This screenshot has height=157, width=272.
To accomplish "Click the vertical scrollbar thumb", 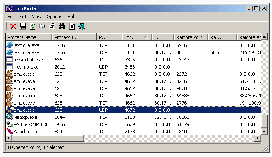I will 264,121.
